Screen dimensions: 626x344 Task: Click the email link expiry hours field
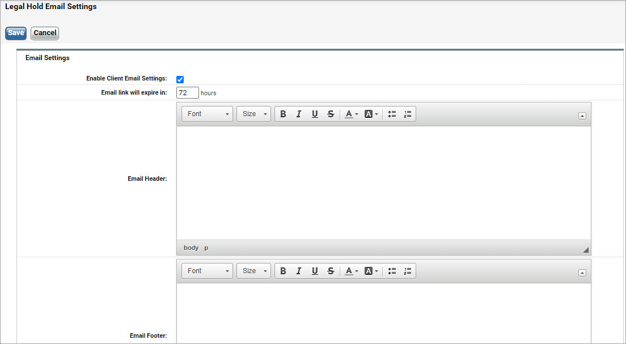click(188, 93)
